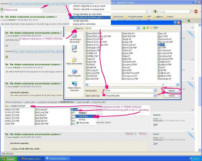Select the W600_BT.PNF file in lower listing
The image size is (202, 161).
coord(12,109)
